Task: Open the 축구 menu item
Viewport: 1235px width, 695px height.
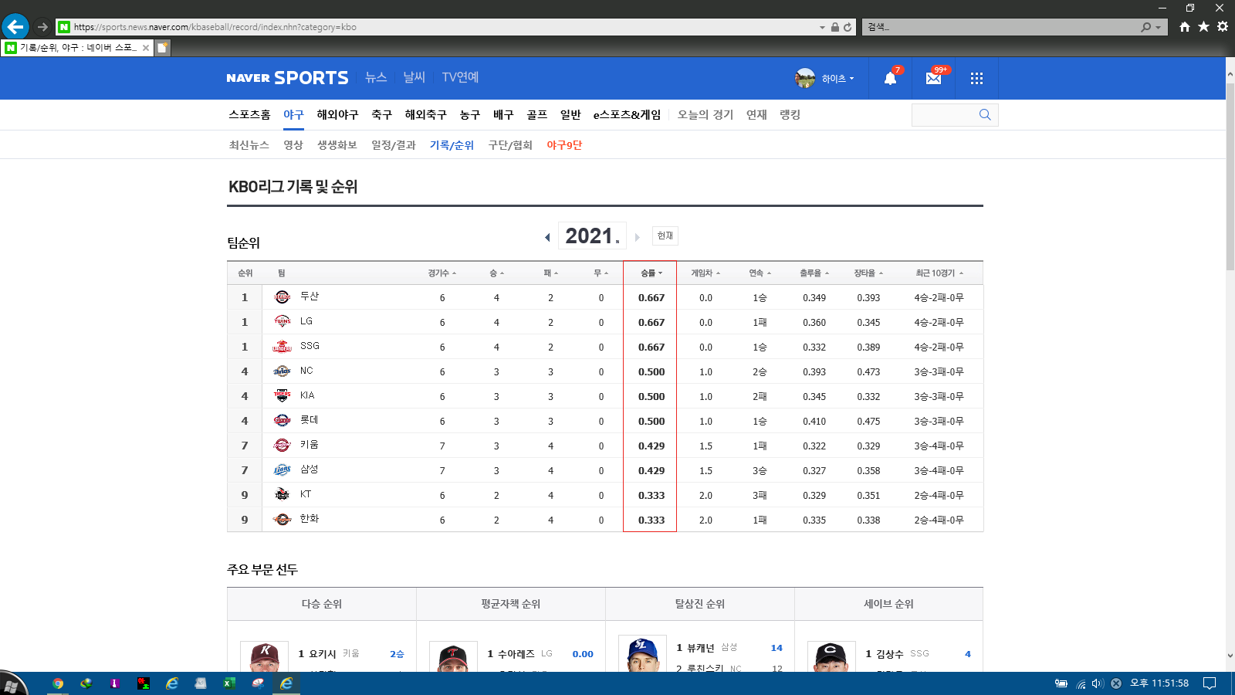Action: (381, 114)
